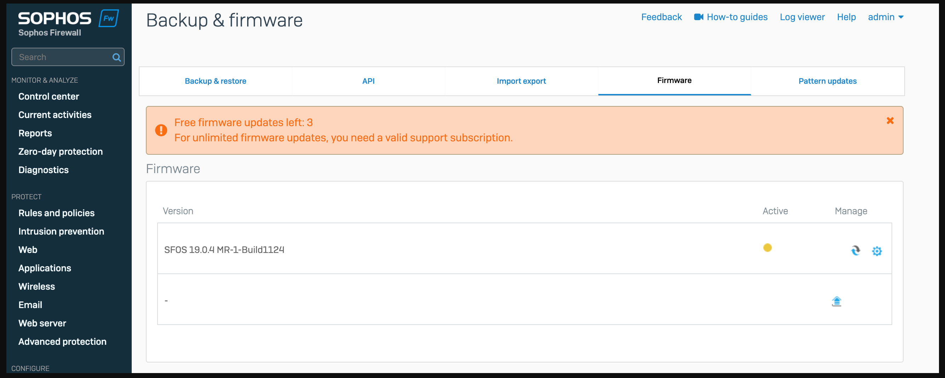
Task: Click the firmware reboot arrows icon
Action: pos(855,250)
